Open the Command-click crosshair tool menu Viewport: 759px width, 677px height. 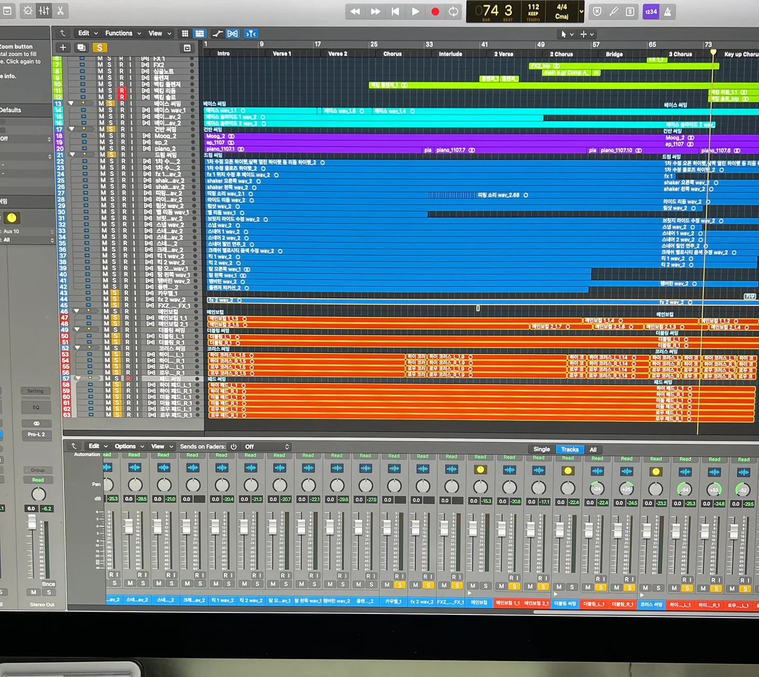(x=586, y=34)
